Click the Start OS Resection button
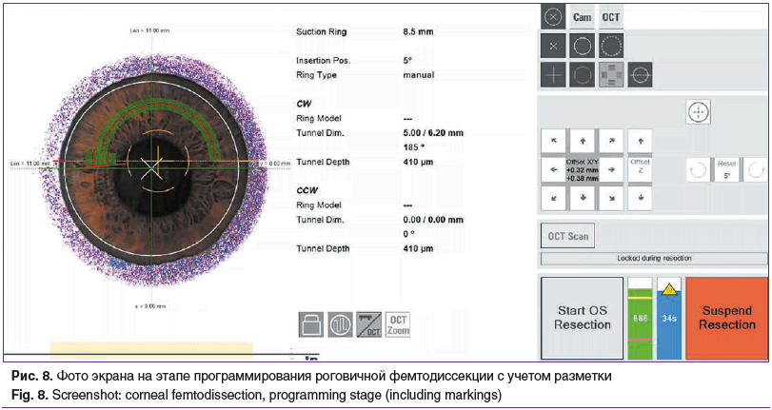Viewport: 772px width, 410px height. tap(582, 318)
